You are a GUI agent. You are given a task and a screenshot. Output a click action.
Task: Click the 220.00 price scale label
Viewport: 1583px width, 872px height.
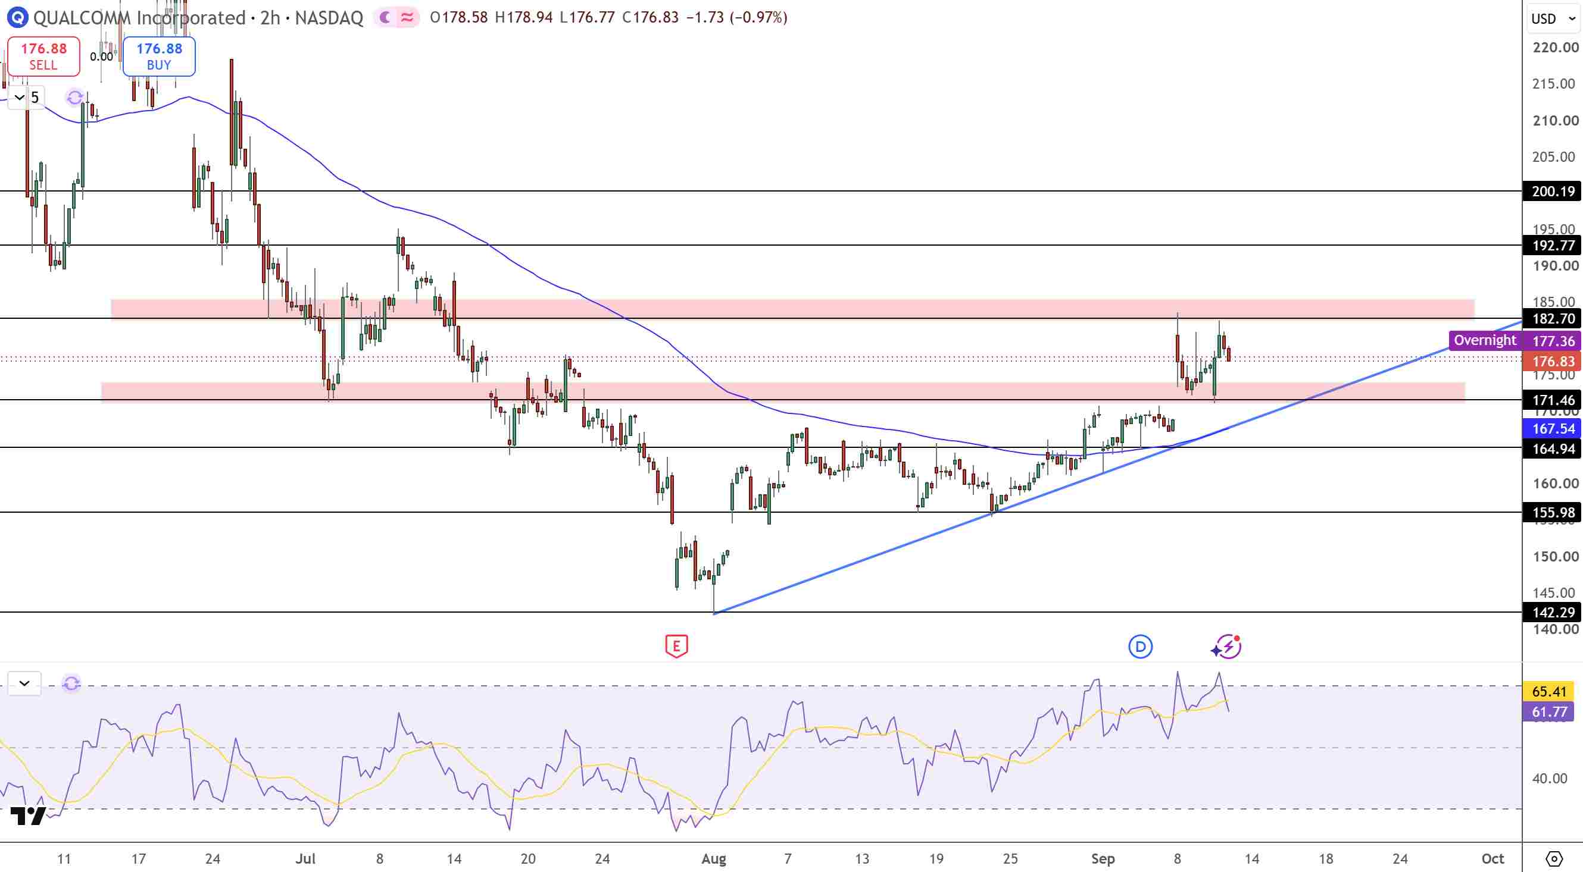pos(1555,47)
